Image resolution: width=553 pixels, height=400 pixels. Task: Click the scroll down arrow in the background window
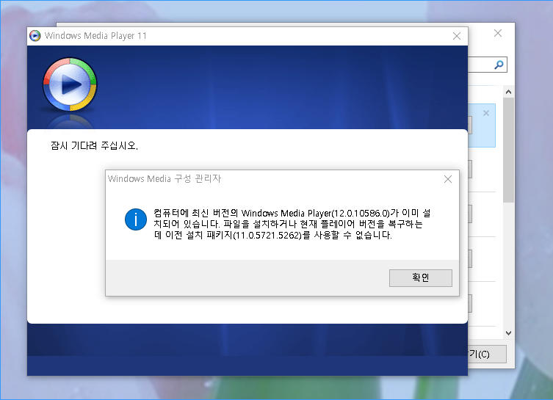(x=508, y=333)
